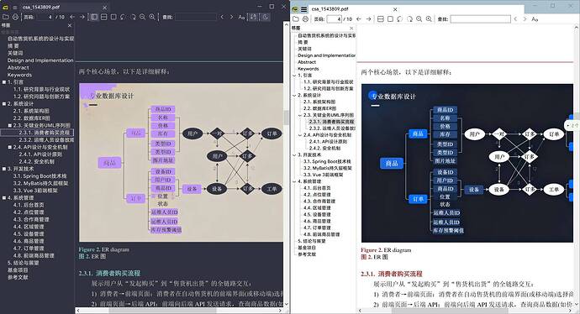The image size is (580, 314).
Task: Zoom in in the right light window
Action: coord(429,18)
